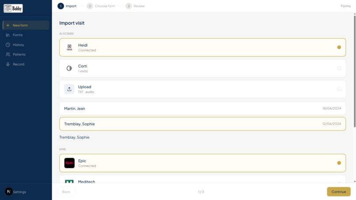Viewport: 356px width, 200px height.
Task: Open Forms via the library icon
Action: click(8, 35)
